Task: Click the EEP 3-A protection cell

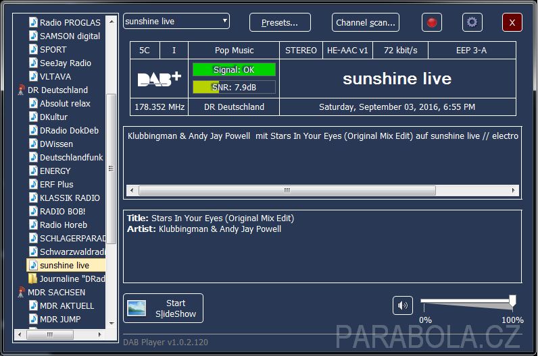Action: coord(472,51)
